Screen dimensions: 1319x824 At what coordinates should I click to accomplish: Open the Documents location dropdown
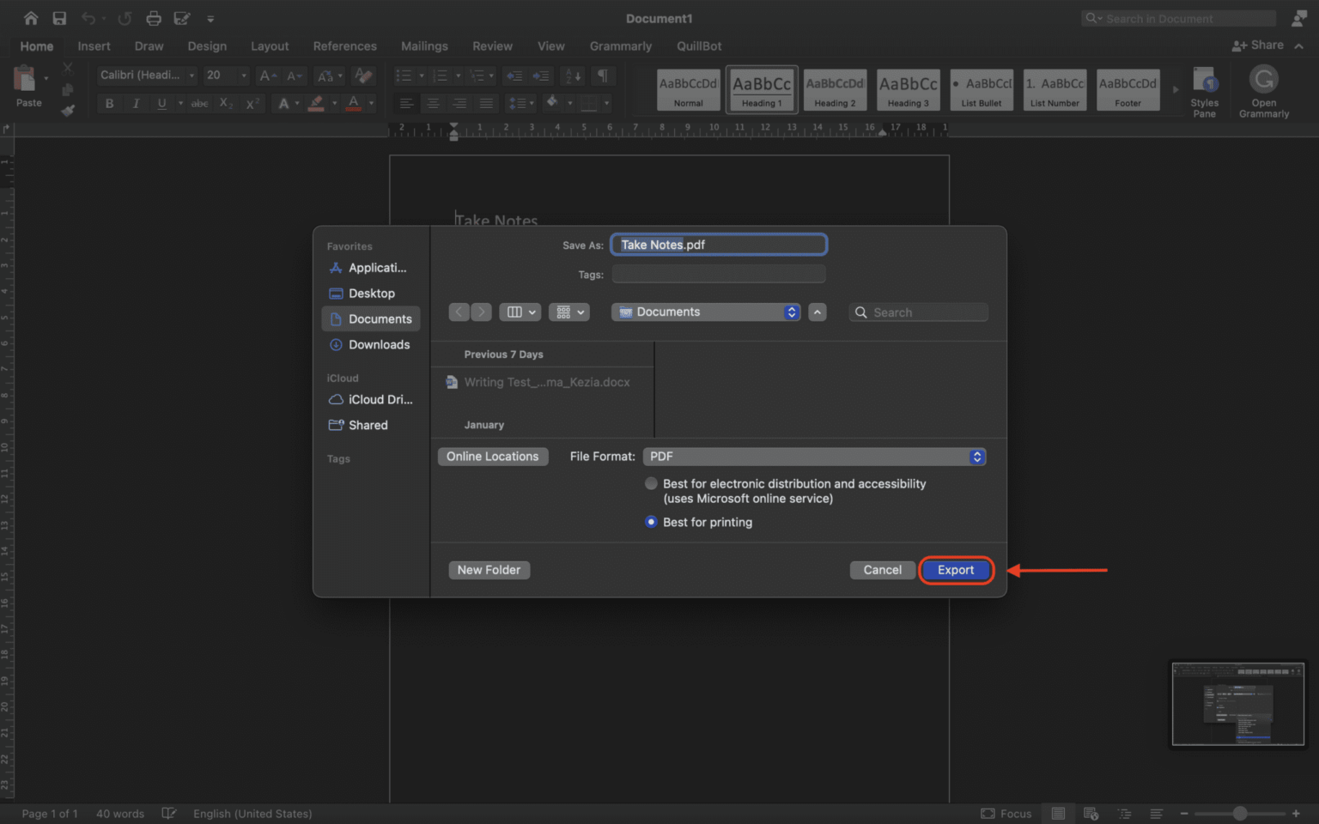[791, 312]
